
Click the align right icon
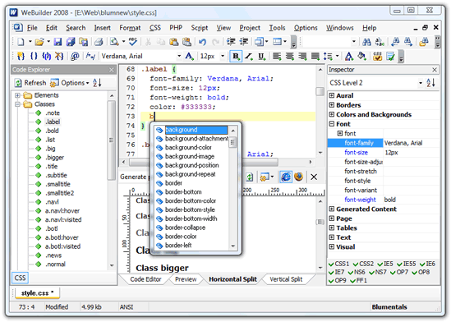302,56
